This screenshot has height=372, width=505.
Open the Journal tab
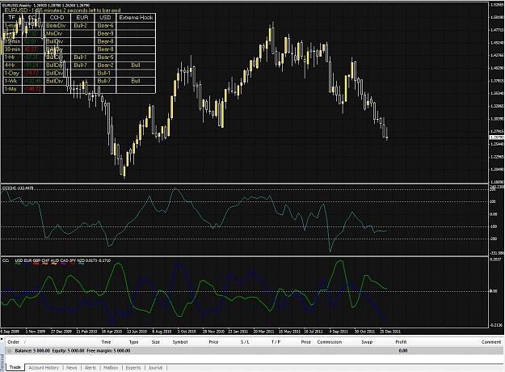click(155, 367)
